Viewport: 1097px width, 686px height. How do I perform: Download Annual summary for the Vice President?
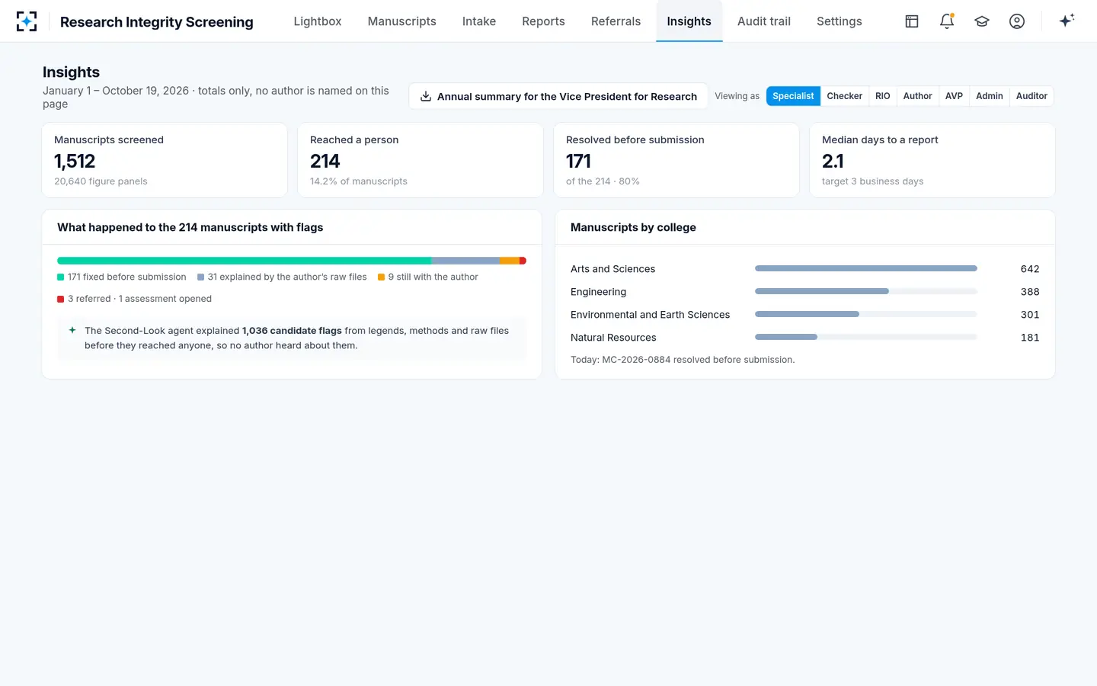[x=558, y=96]
